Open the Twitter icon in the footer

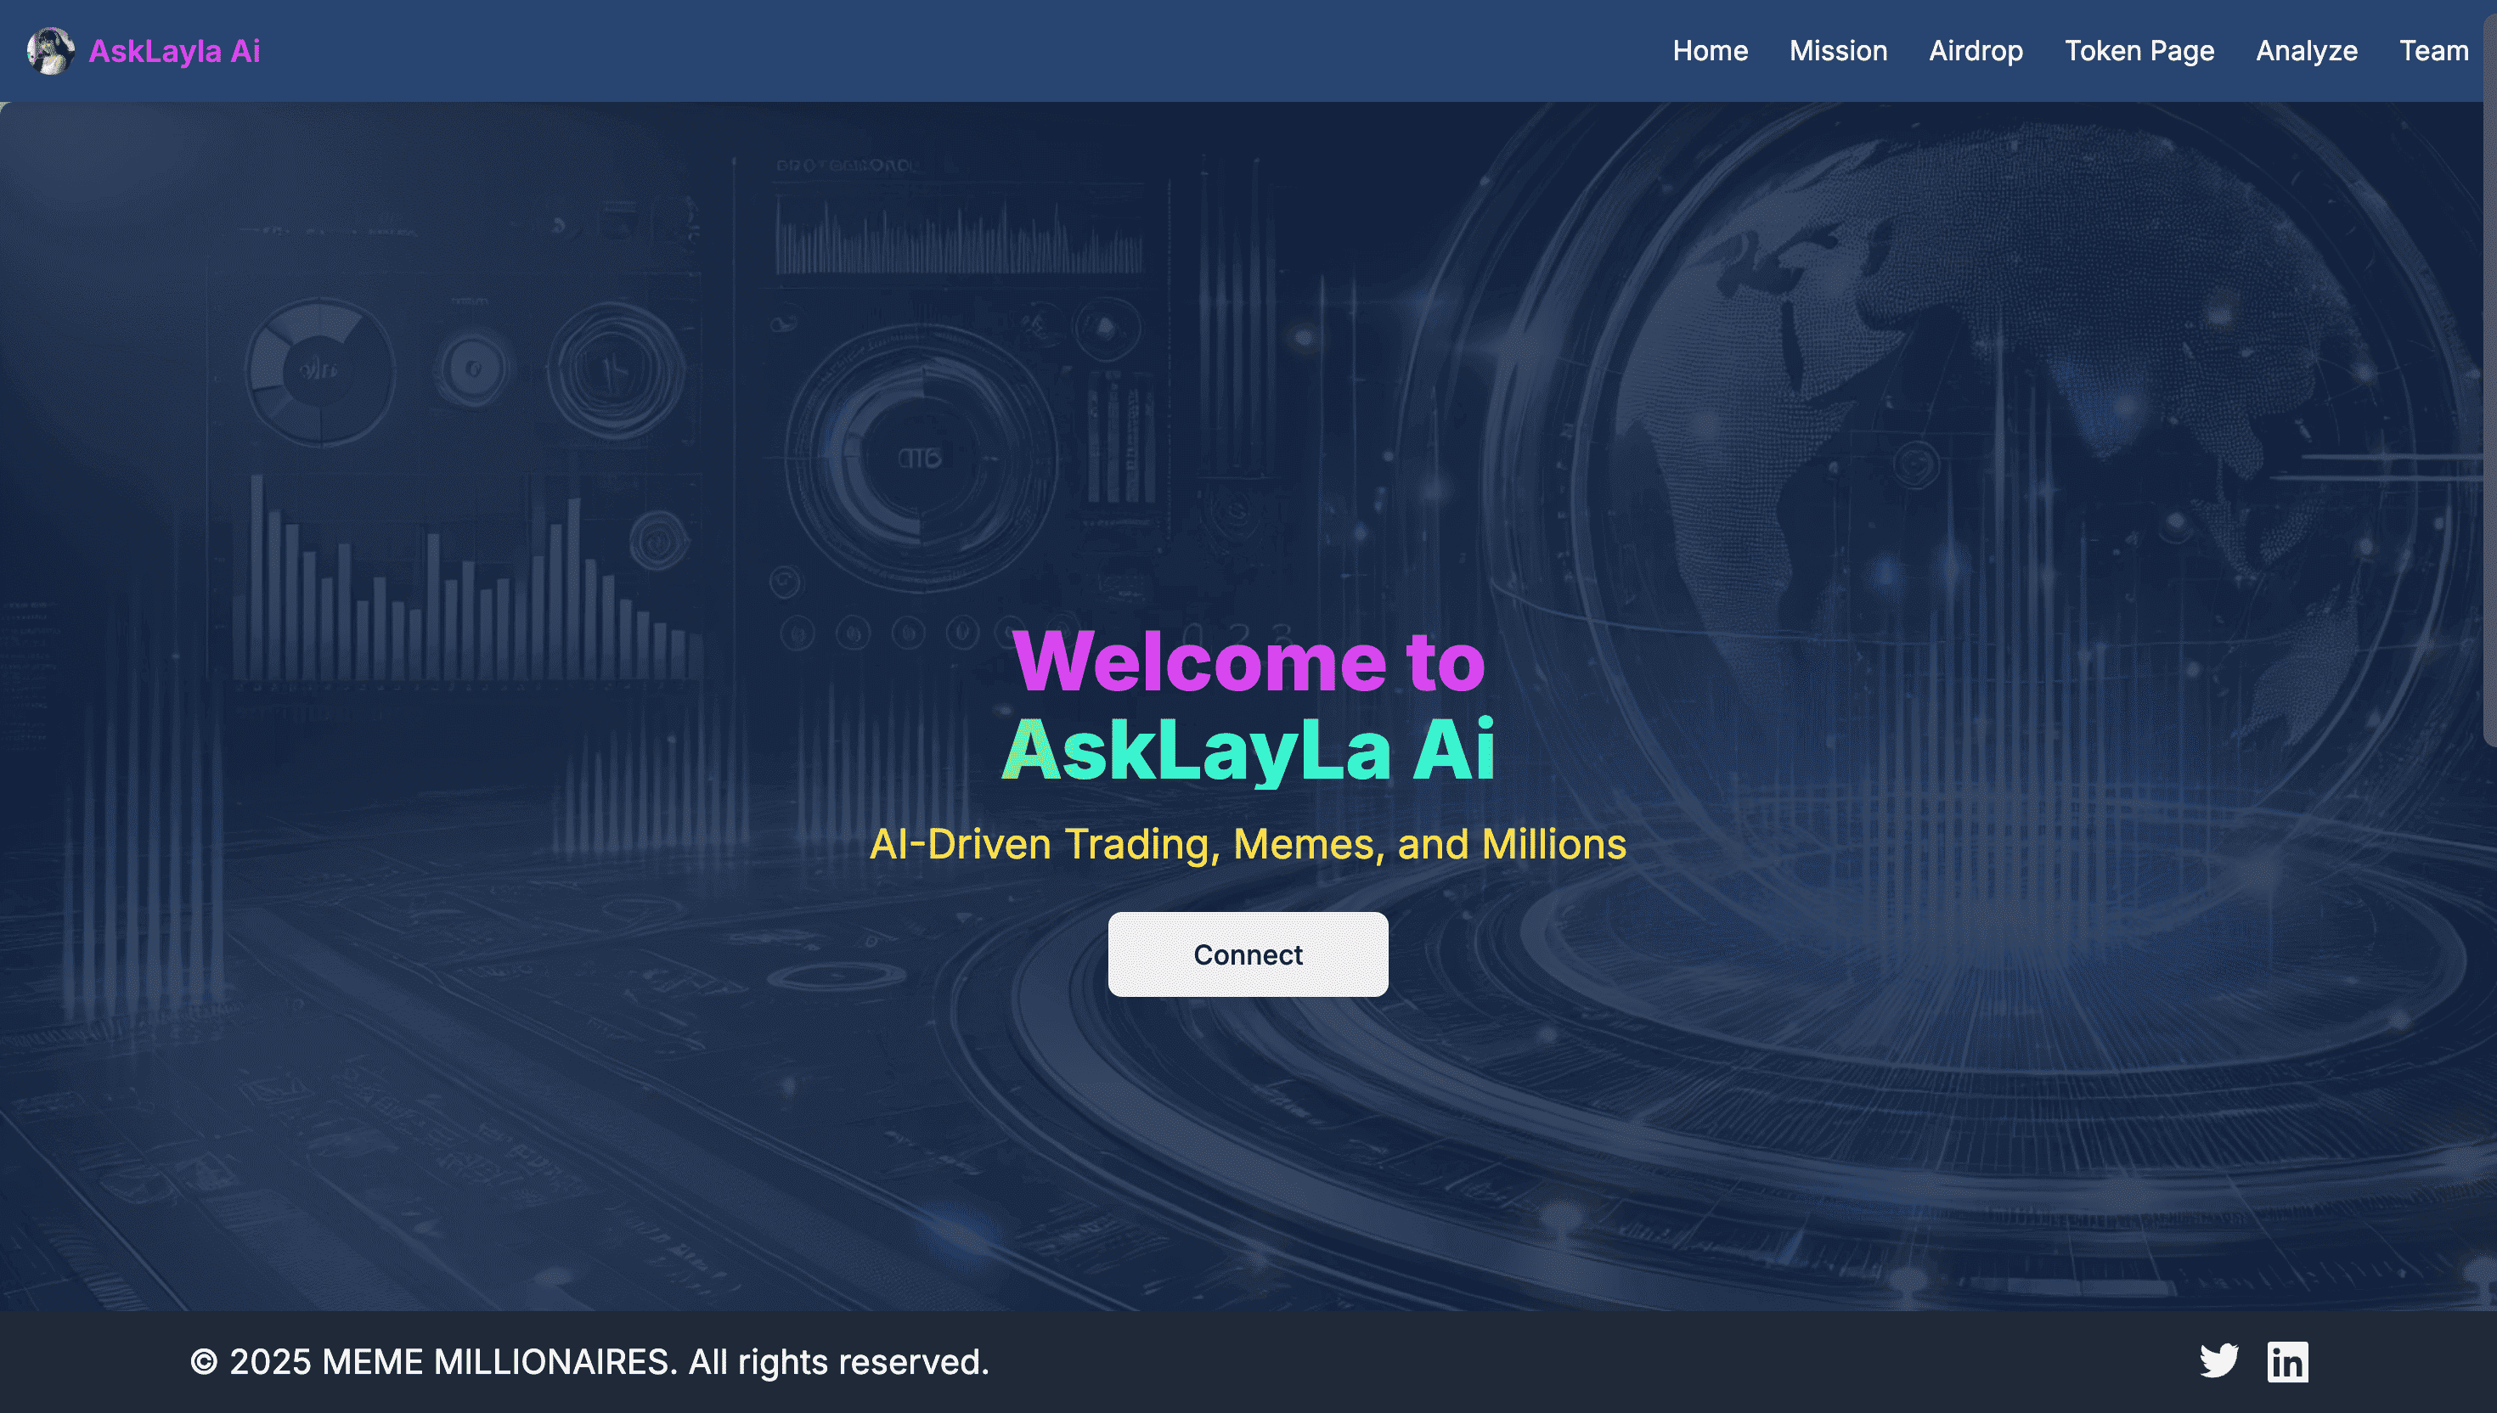click(2218, 1360)
